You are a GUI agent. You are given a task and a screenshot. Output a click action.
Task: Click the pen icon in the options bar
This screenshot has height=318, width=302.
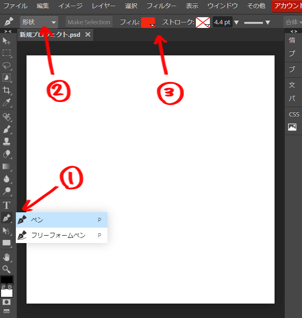coord(9,22)
